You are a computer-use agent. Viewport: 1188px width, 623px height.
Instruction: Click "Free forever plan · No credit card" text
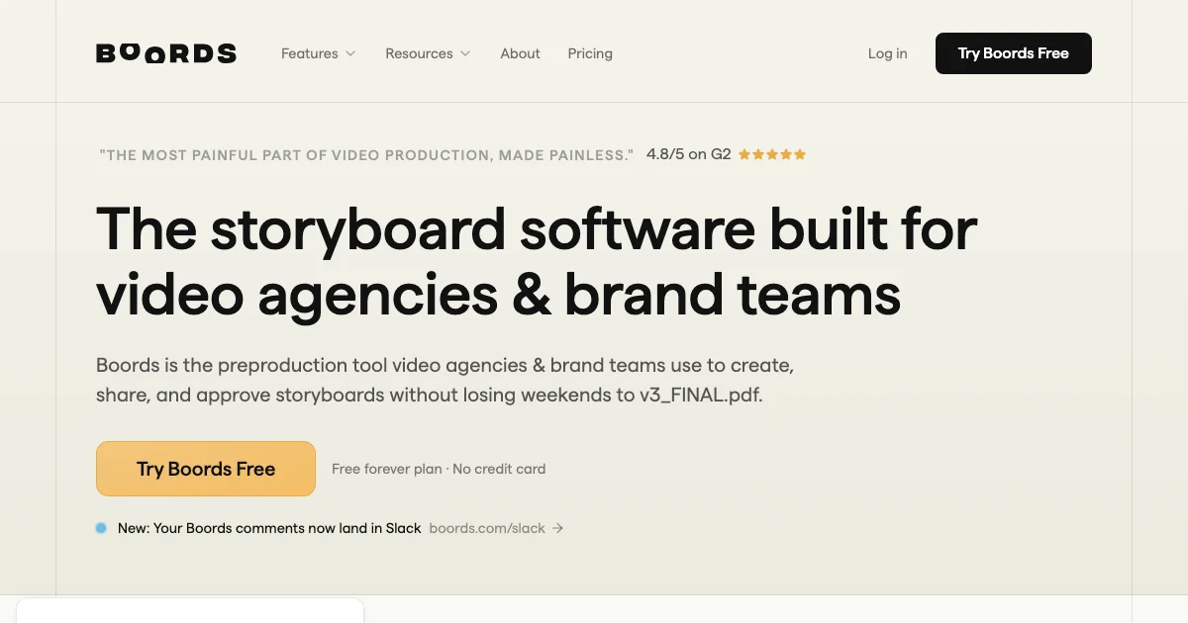point(439,469)
